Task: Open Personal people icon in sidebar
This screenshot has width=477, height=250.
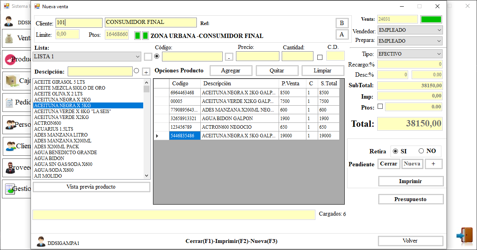Action: (x=10, y=125)
